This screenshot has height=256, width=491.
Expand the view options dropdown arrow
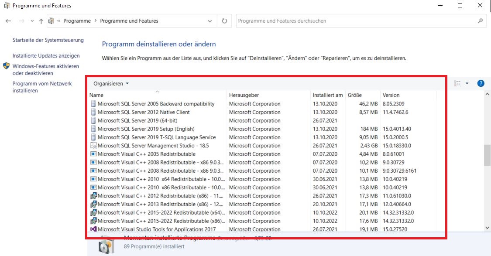tap(467, 83)
